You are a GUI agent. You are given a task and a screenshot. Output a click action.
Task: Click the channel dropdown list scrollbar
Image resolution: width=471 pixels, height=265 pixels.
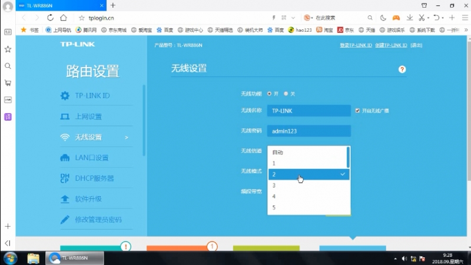tap(348, 157)
